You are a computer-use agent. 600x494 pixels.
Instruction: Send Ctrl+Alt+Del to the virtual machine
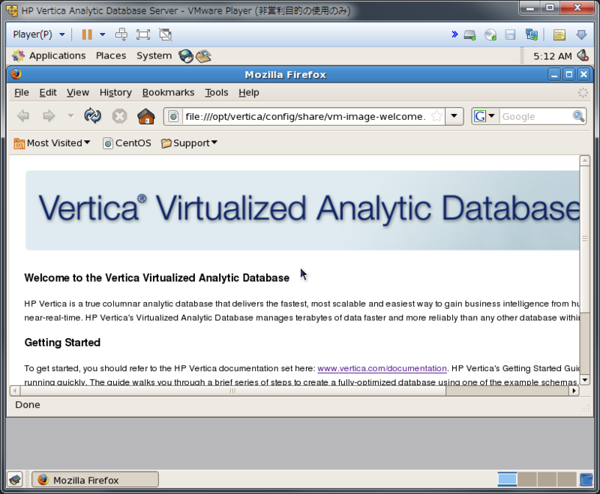pos(121,34)
